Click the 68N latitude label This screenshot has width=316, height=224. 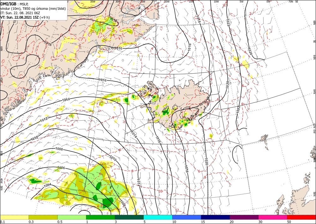314,22
